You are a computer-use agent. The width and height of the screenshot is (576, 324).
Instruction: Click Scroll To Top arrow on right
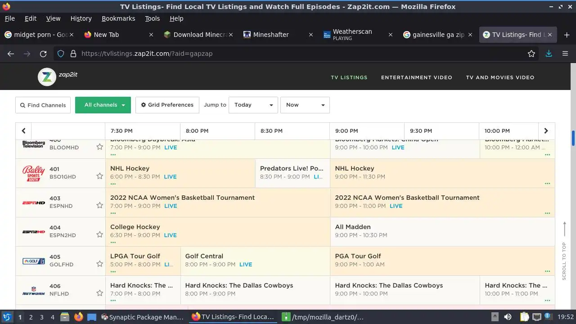(564, 229)
